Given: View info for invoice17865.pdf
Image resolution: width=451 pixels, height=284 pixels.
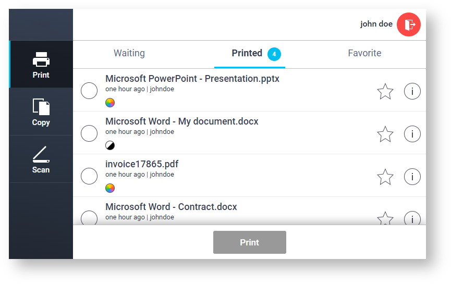Looking at the screenshot, I should coord(412,177).
